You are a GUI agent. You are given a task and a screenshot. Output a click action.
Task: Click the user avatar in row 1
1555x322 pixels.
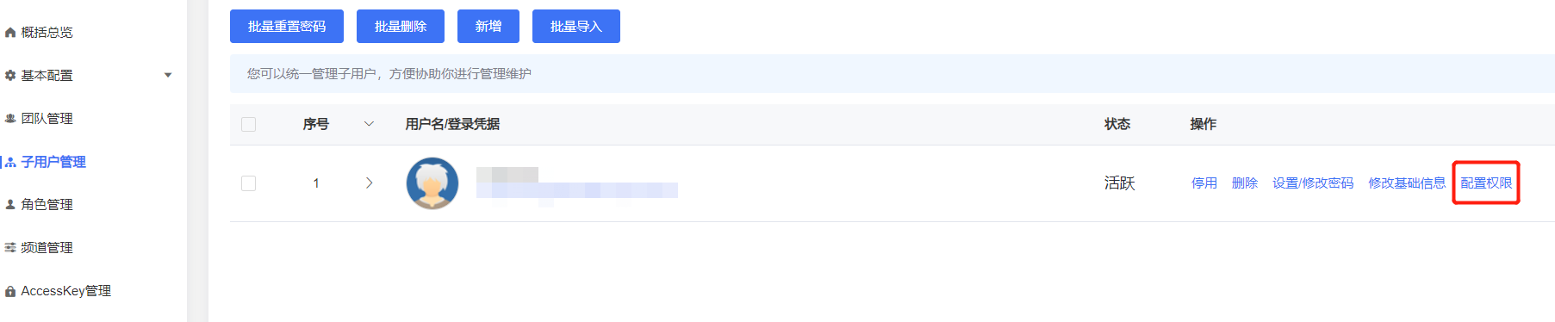pos(432,183)
